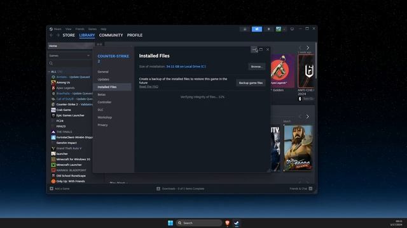Viewport: 407px width, 228px height.
Task: Click the Steam taskbar icon
Action: pyautogui.click(x=237, y=223)
